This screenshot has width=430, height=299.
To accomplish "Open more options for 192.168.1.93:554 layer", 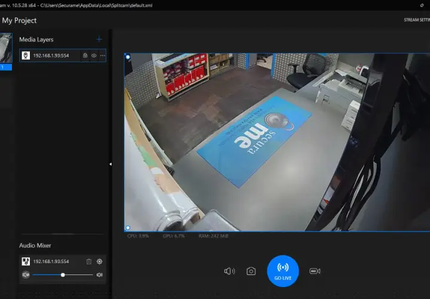I will (x=103, y=56).
